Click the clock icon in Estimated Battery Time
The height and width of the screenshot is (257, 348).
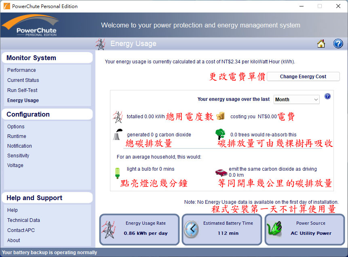pyautogui.click(x=191, y=229)
